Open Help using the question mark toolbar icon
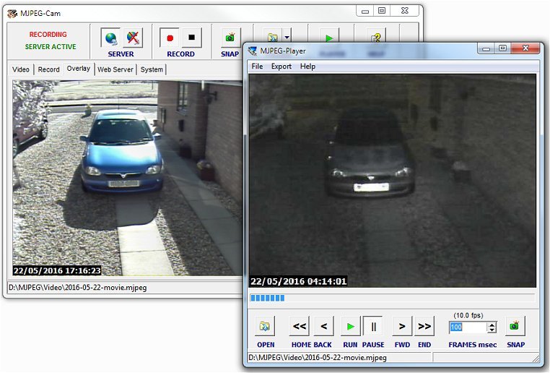 375,38
